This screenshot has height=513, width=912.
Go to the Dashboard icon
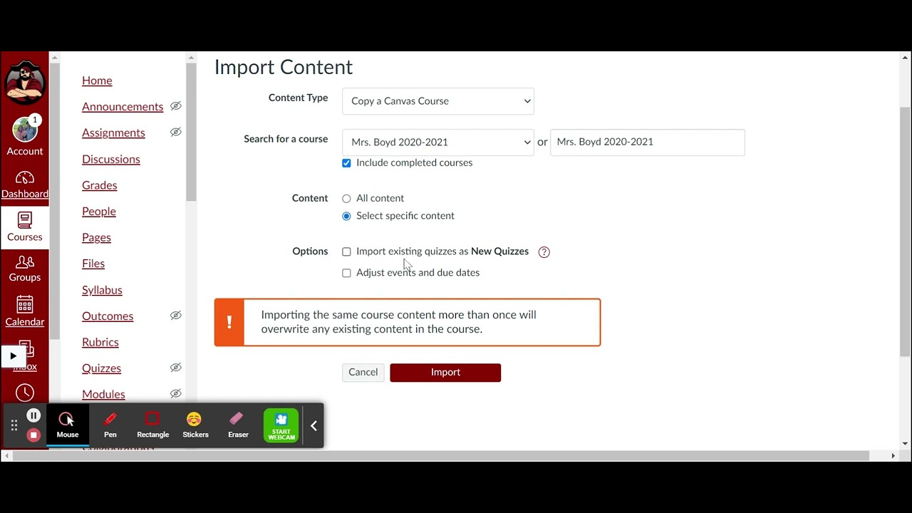(25, 178)
